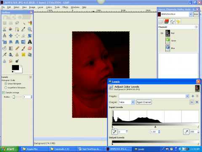Select the Foreground Select tool

pos(11,29)
